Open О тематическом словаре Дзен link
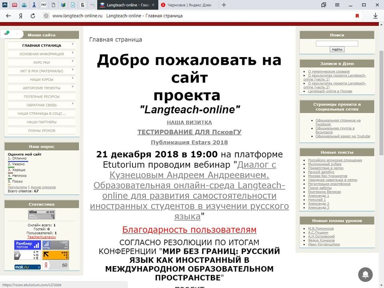This screenshot has width=384, height=288. [x=329, y=72]
